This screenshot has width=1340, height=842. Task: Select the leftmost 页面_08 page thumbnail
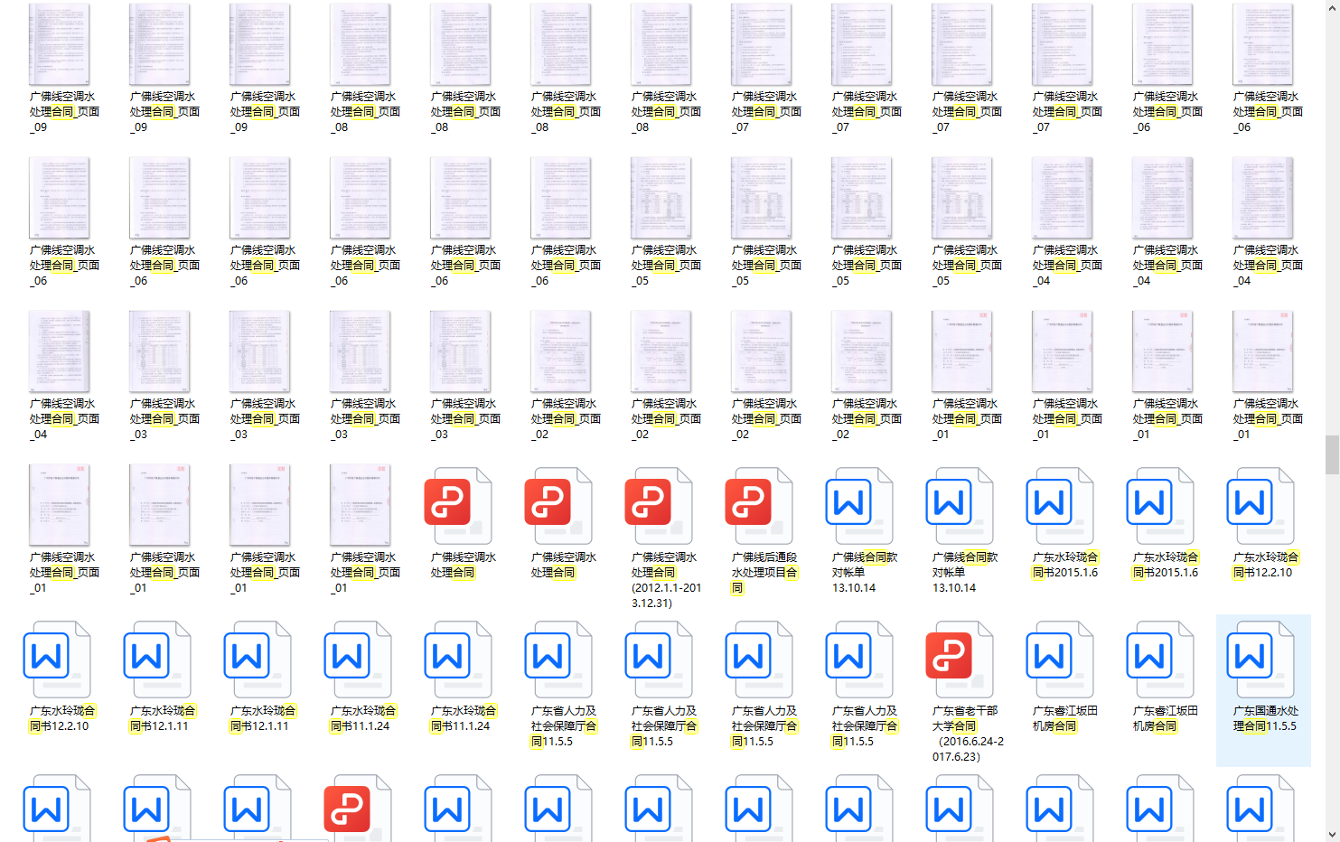click(x=361, y=45)
